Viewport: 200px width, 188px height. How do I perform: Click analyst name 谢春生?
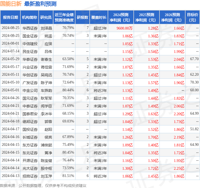pos(46,59)
